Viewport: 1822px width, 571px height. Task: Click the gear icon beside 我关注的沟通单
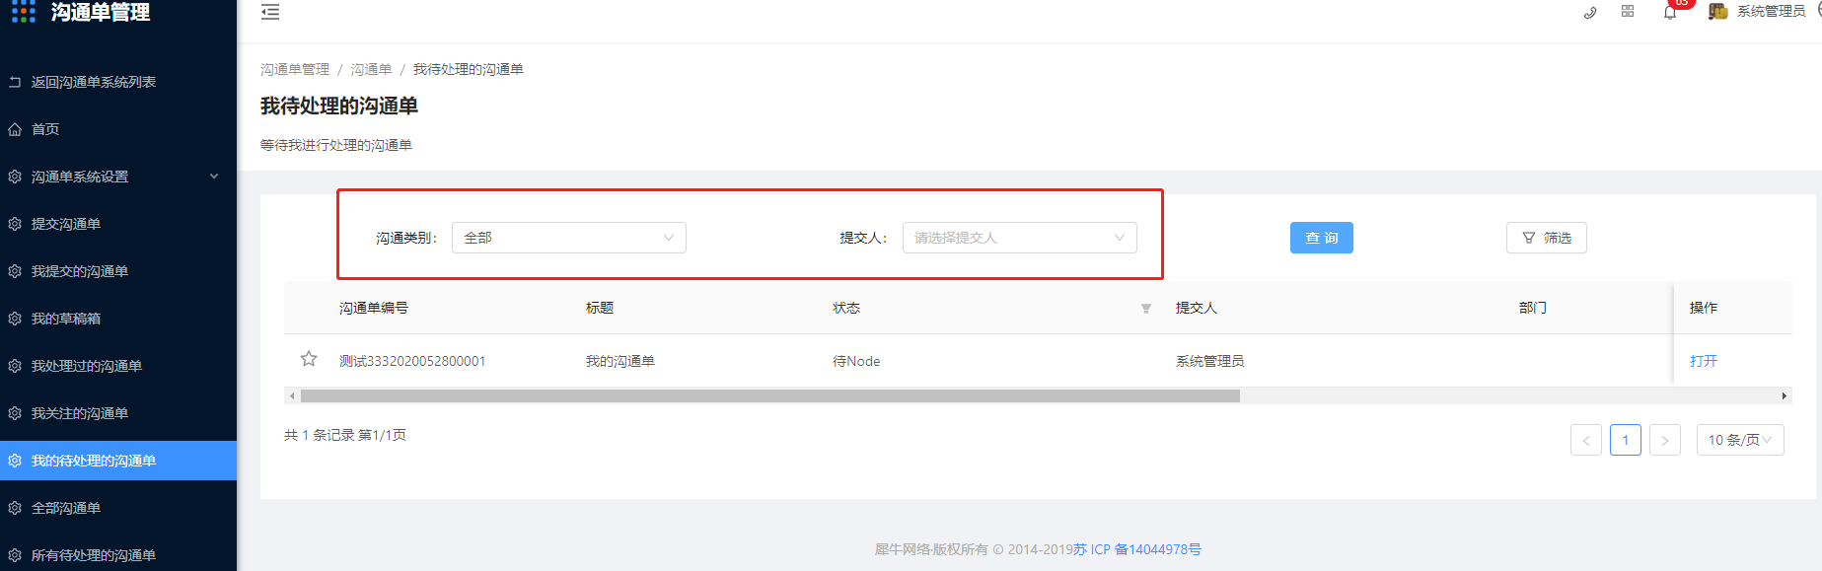click(15, 413)
